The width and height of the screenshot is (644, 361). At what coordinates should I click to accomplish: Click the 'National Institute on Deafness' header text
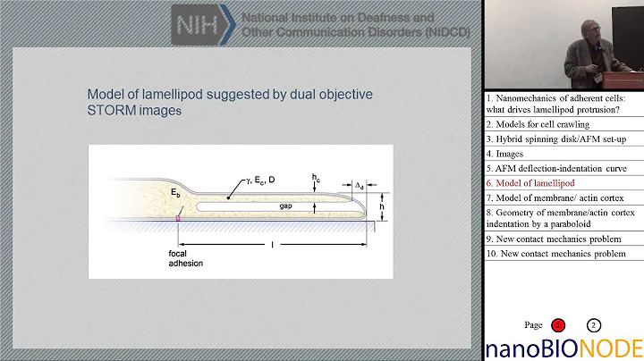[356, 25]
